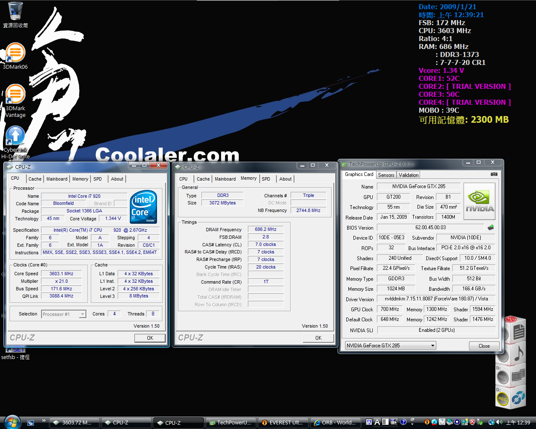This screenshot has width=536, height=429.
Task: Open the CyberLink Hi-Def Suite shortcut
Action: [x=15, y=142]
